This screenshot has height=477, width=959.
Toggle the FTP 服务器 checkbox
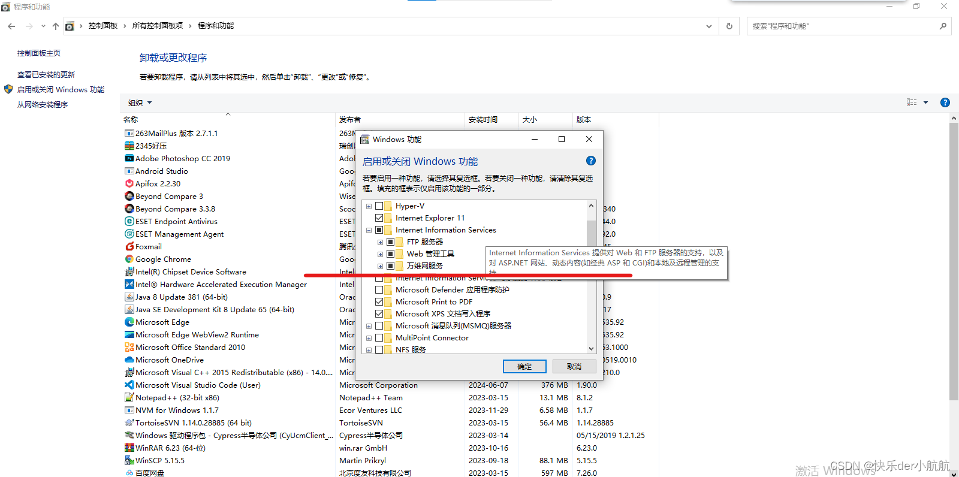(390, 242)
